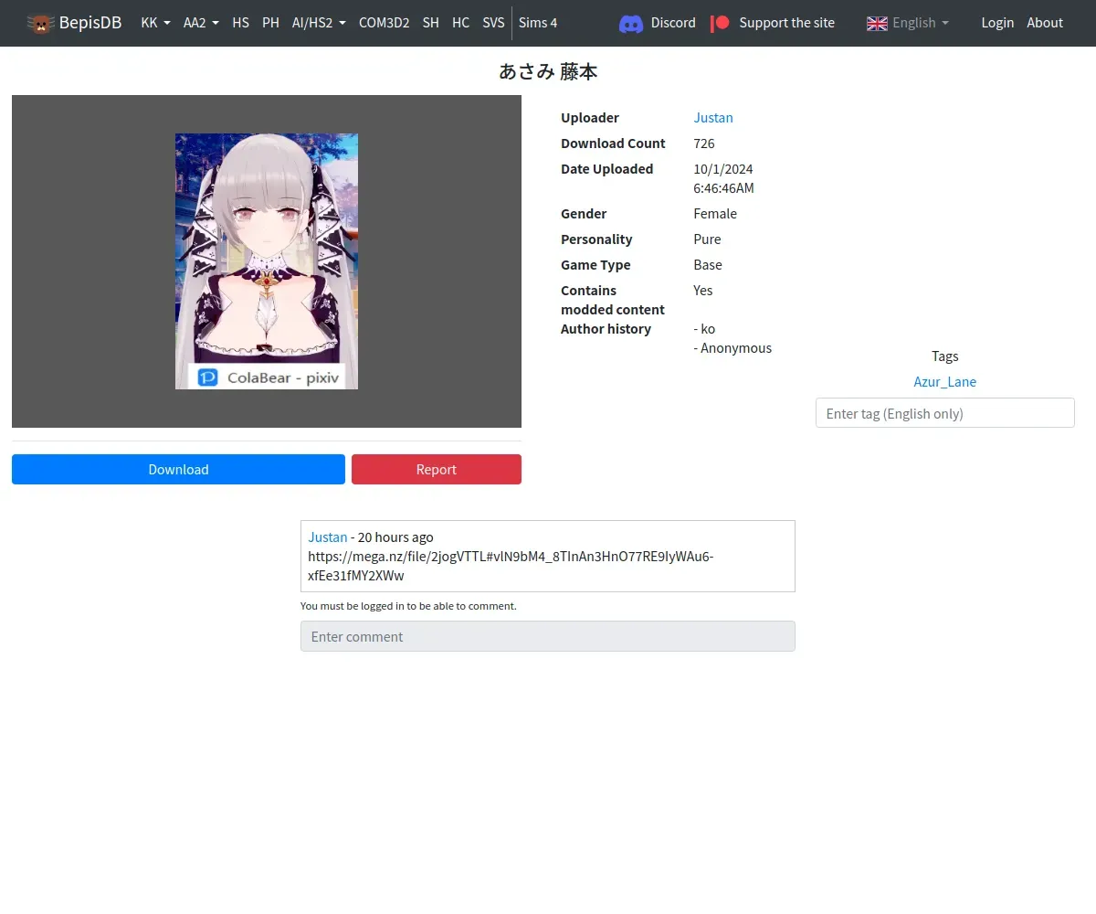Open the Discord icon link
Screen dimensions: 1096x914
[631, 23]
